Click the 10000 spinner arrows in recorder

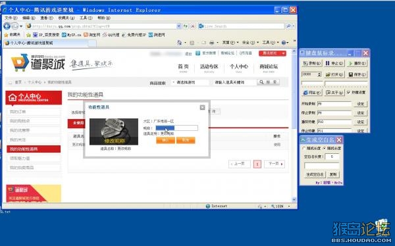[x=319, y=74]
